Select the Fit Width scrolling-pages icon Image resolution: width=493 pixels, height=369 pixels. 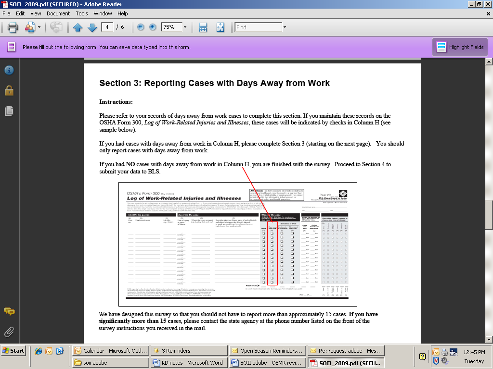[x=203, y=27]
